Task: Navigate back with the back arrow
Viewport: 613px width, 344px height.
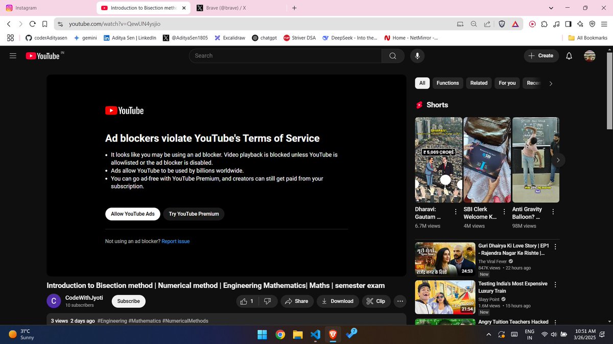Action: (x=9, y=24)
